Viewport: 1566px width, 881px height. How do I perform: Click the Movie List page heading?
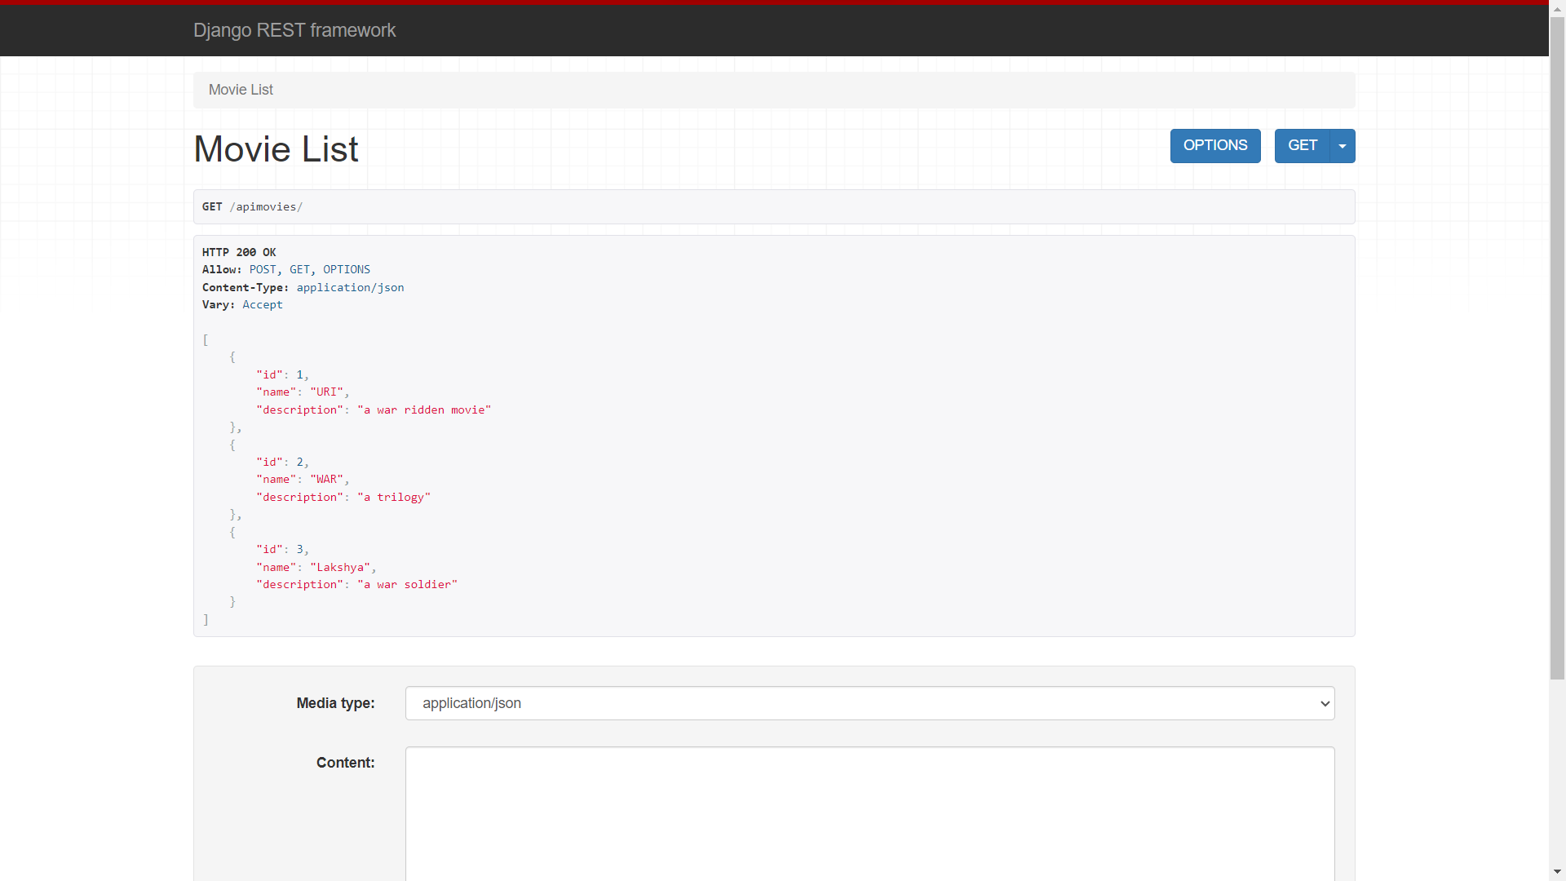pos(276,149)
